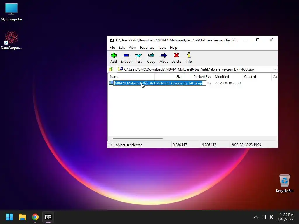Screen dimensions: 299x224
Task: Select the Recycle Bin icon
Action: tap(284, 183)
